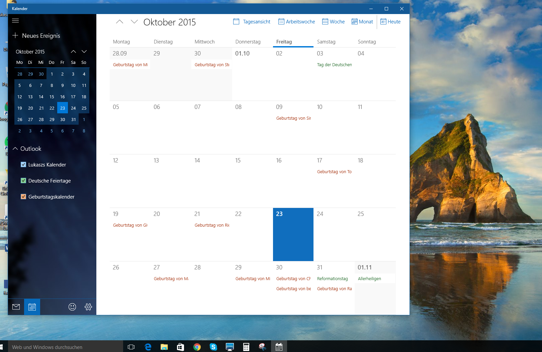The image size is (542, 352).
Task: Switch to Arbeitswoche view
Action: coord(296,21)
